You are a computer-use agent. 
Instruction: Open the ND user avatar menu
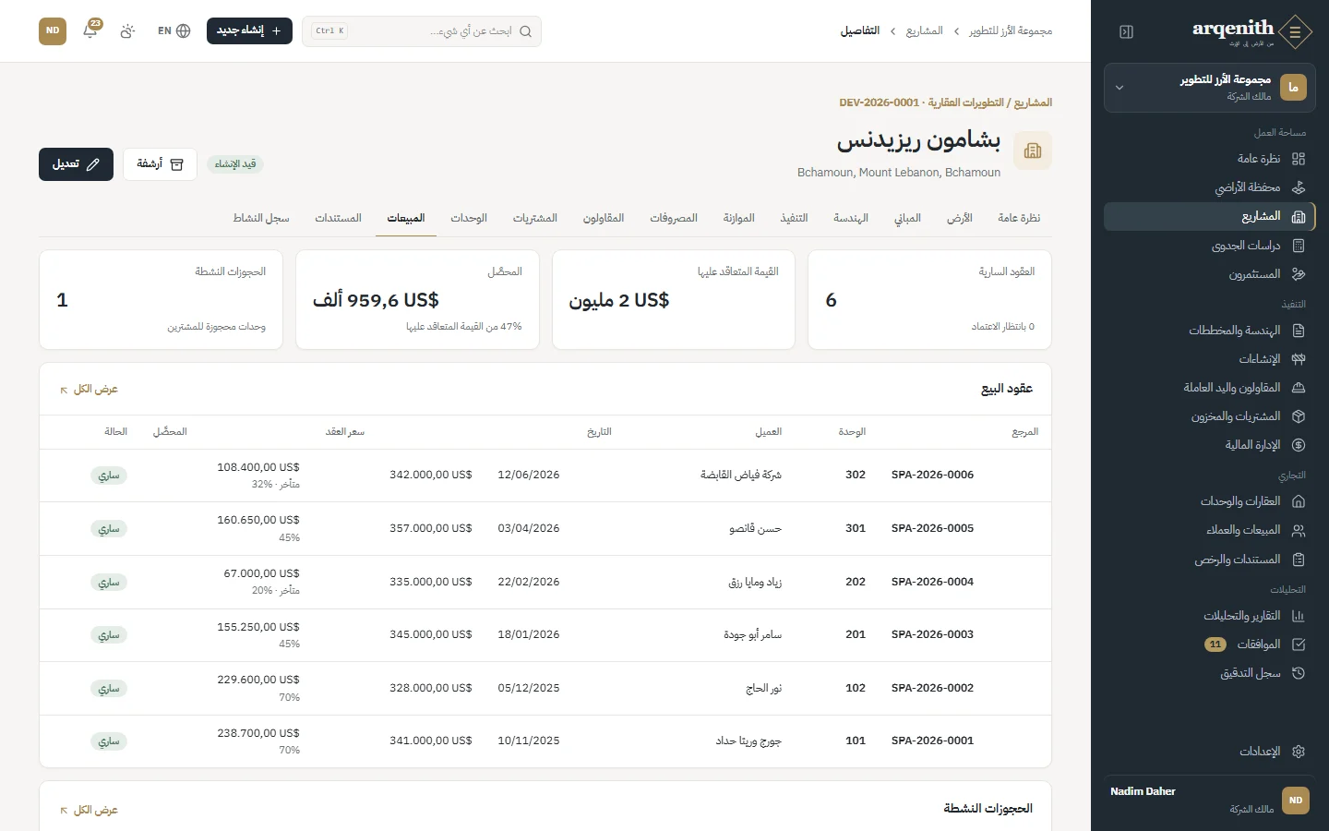53,30
